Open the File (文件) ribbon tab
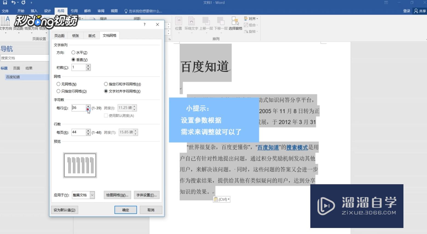 pos(5,11)
